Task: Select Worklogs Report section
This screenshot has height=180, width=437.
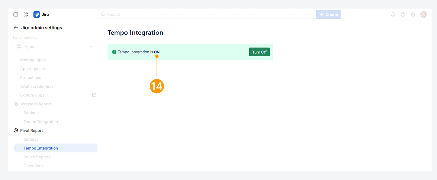Action: click(x=36, y=104)
